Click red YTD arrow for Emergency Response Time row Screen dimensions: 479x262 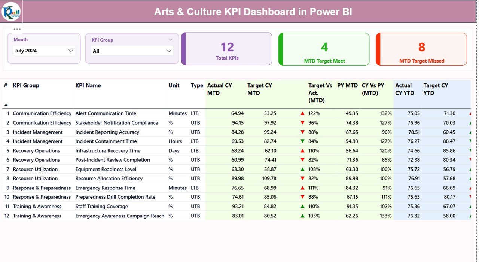click(x=471, y=188)
